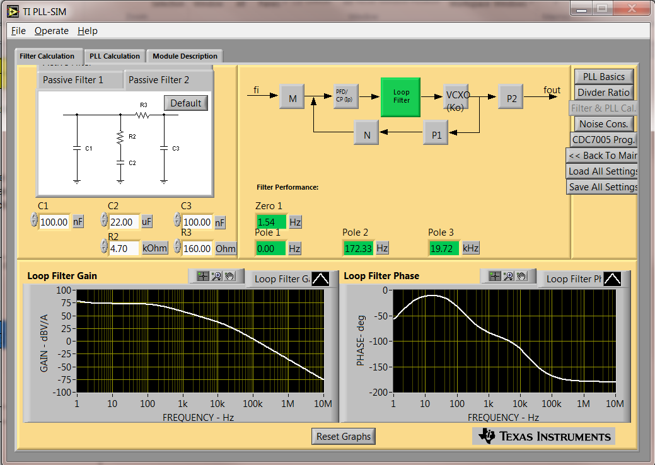The image size is (655, 465).
Task: Click the Reset Graphs button
Action: [x=344, y=436]
